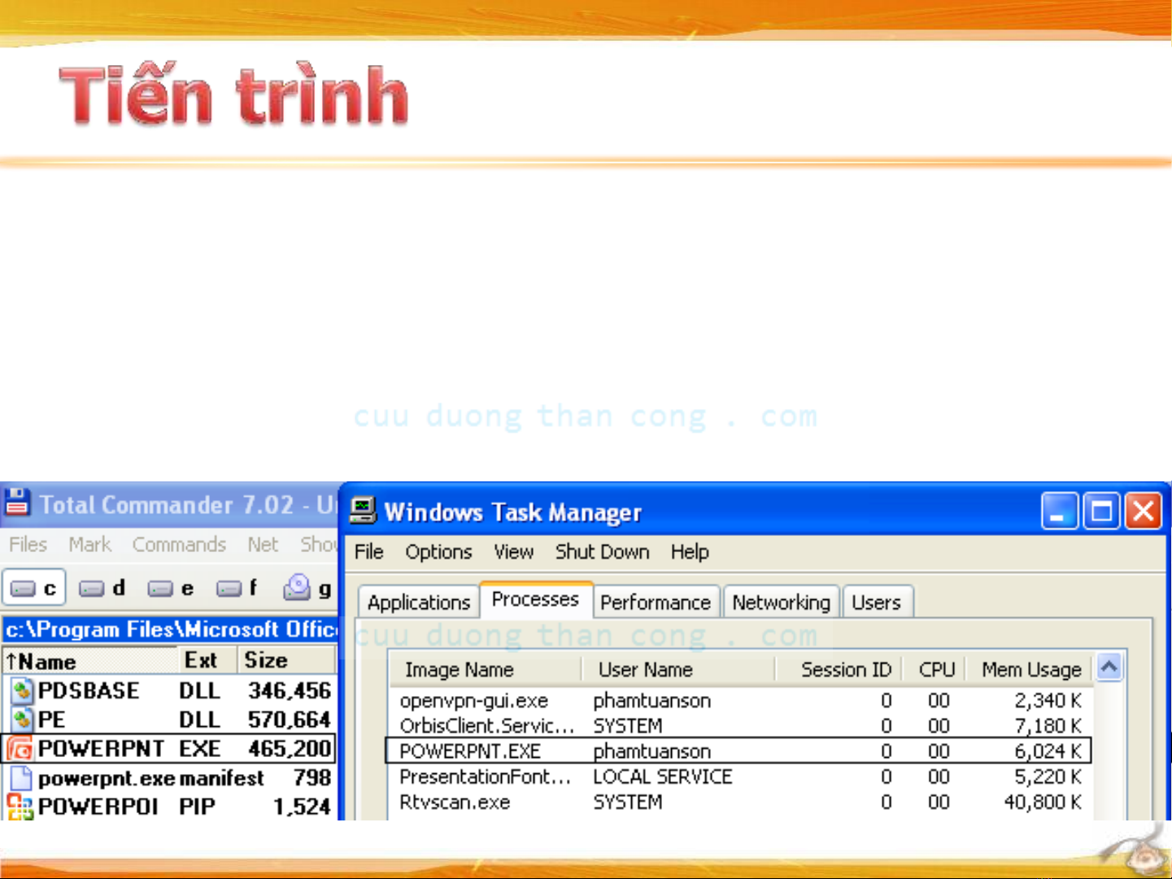Click the Task Manager title bar icon
This screenshot has height=879, width=1172.
[x=363, y=511]
